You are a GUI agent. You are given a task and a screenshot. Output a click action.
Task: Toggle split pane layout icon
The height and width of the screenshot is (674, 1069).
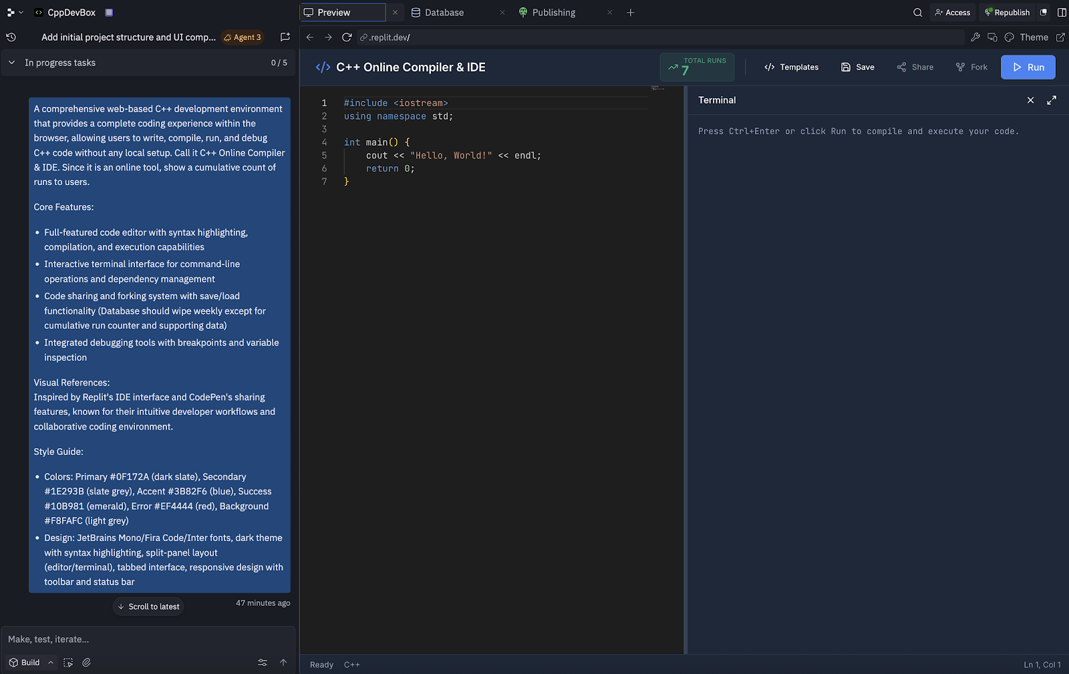(x=1062, y=12)
